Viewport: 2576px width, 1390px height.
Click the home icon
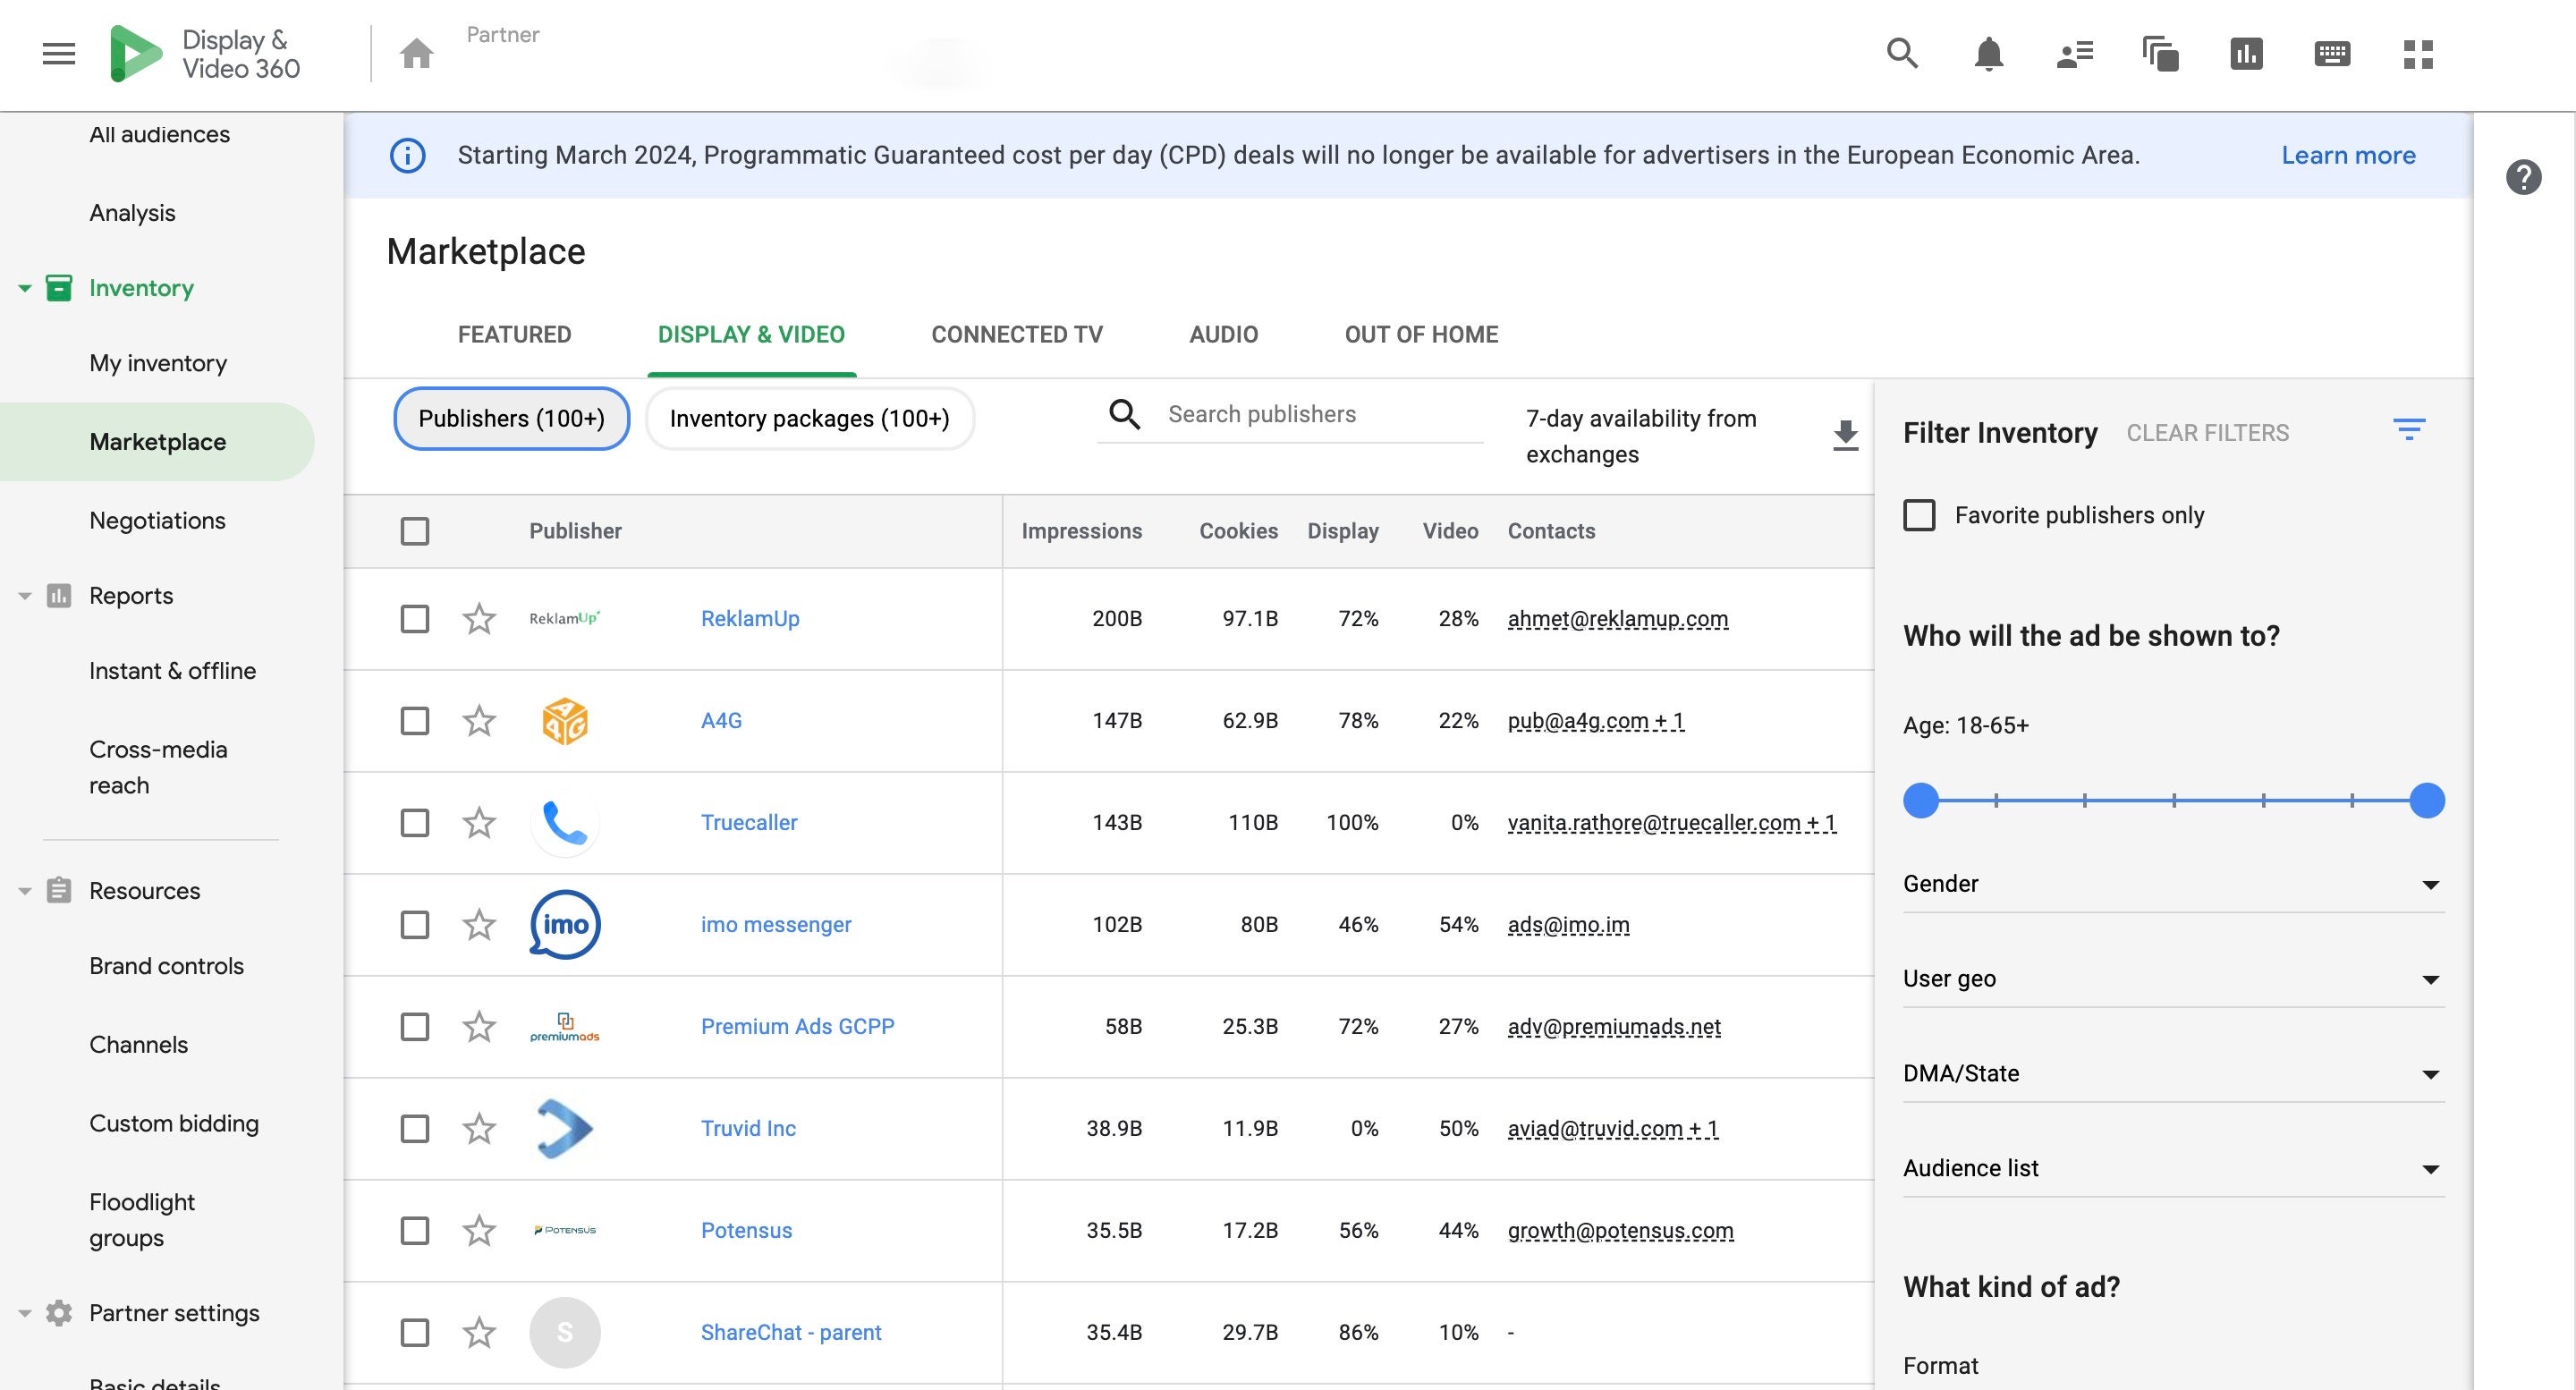(416, 53)
